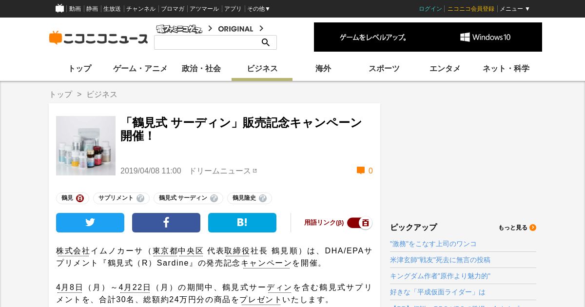Click the ORIGINAL link

pos(235,29)
